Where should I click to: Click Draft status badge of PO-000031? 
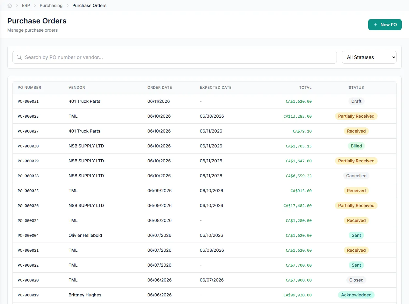[x=356, y=101]
